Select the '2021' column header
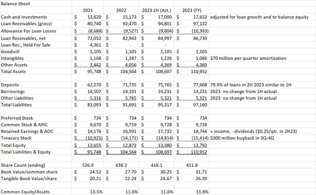The width and height of the screenshot is (316, 195). [x=88, y=10]
